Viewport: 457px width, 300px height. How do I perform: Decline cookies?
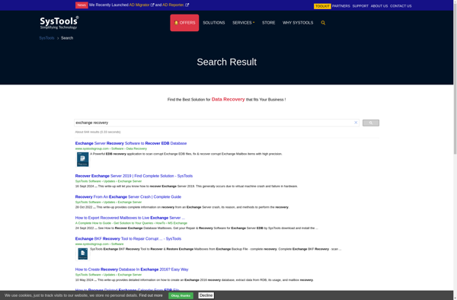pyautogui.click(x=206, y=295)
